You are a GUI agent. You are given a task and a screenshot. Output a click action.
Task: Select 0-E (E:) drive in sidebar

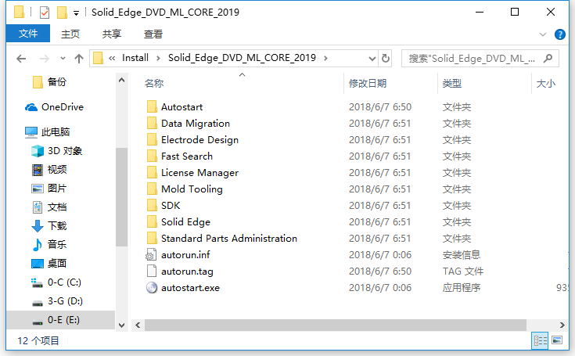tap(61, 320)
